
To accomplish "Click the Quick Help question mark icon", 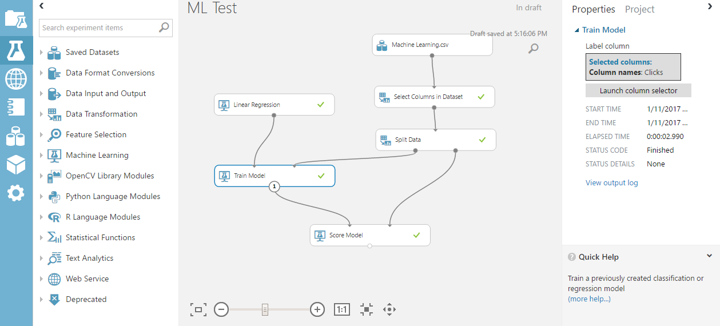I will pyautogui.click(x=572, y=257).
